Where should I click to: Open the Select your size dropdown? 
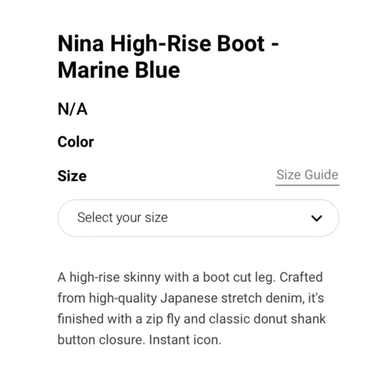[198, 218]
